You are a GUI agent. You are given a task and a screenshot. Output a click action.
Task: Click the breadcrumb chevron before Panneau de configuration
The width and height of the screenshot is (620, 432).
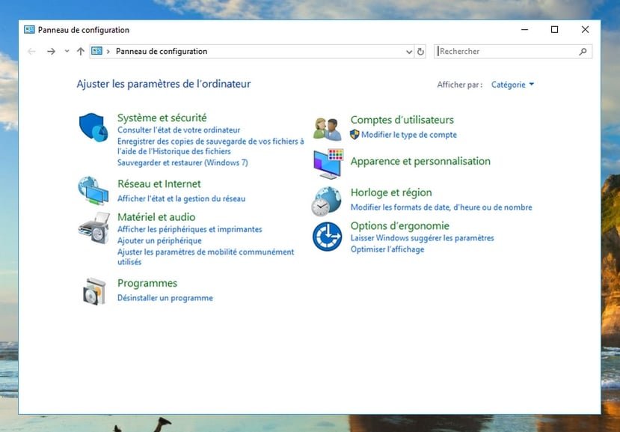(108, 52)
